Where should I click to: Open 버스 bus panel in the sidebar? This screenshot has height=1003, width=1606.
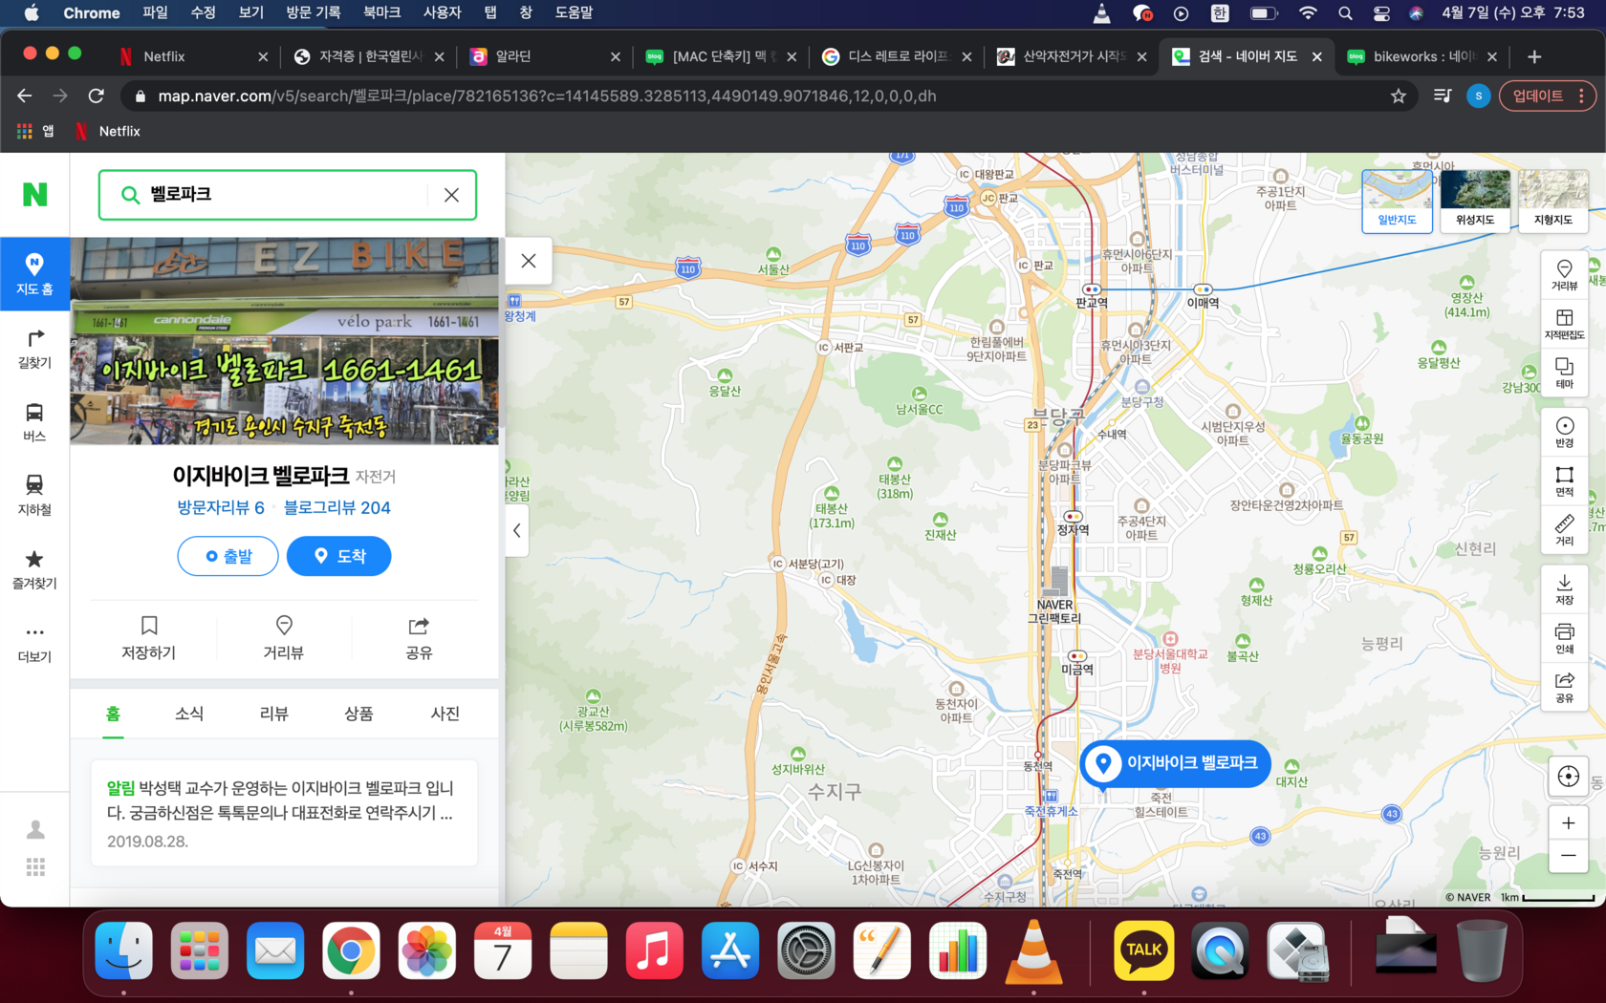click(34, 422)
